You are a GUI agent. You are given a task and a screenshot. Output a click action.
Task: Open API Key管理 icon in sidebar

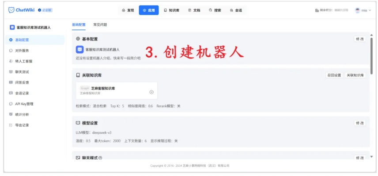coord(11,104)
